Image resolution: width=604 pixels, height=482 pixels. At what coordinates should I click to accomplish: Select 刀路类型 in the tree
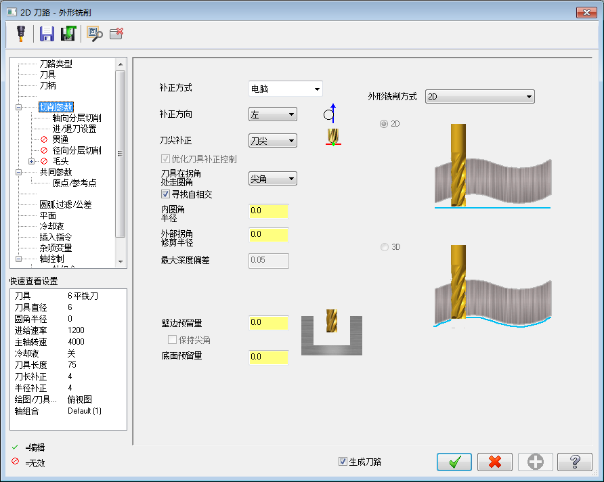[56, 64]
